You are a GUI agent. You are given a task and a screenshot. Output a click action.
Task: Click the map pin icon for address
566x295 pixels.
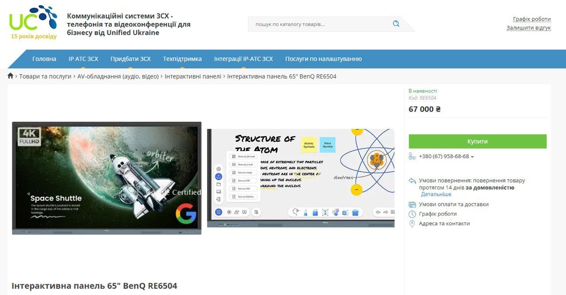click(412, 223)
